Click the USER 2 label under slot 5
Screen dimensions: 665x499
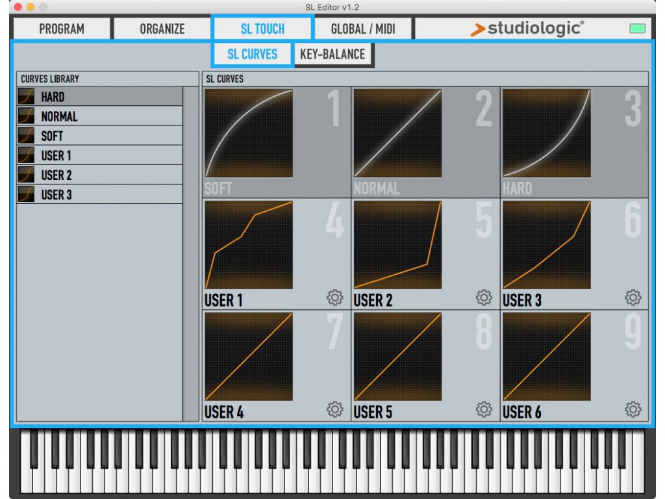point(373,300)
